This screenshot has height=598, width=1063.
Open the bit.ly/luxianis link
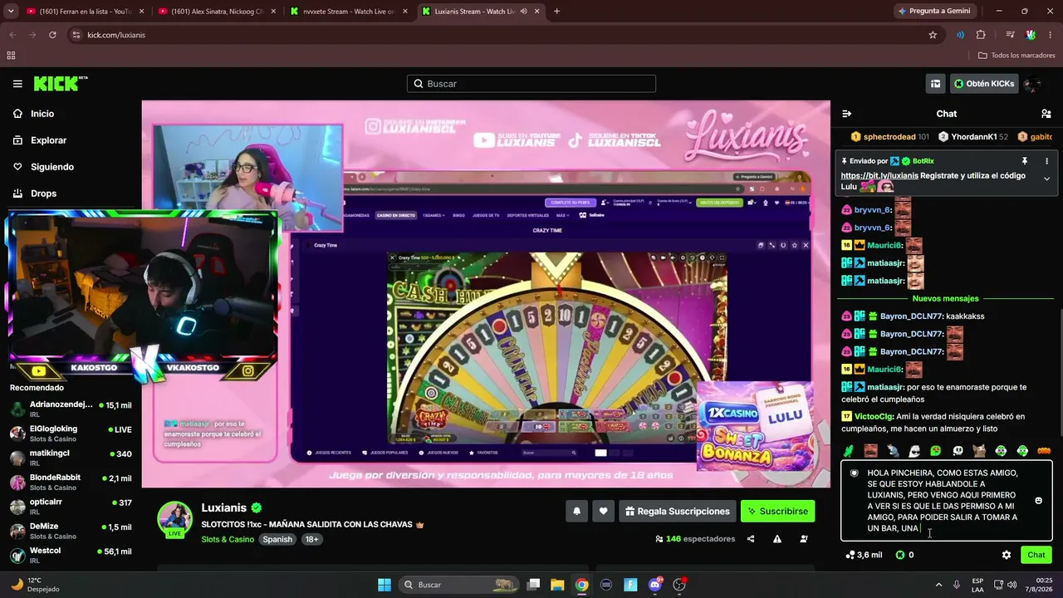pos(879,176)
